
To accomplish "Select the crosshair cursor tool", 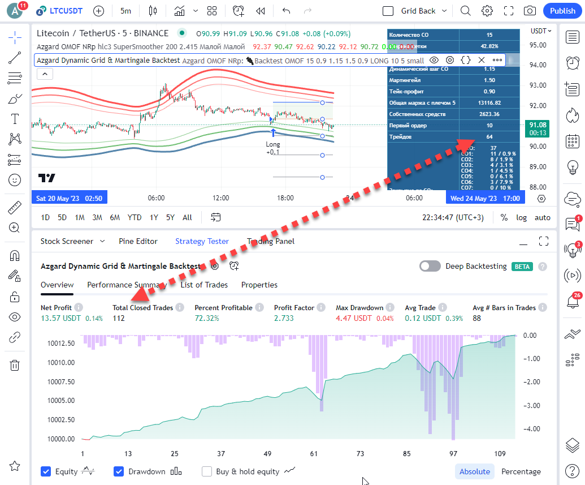I will [x=15, y=38].
